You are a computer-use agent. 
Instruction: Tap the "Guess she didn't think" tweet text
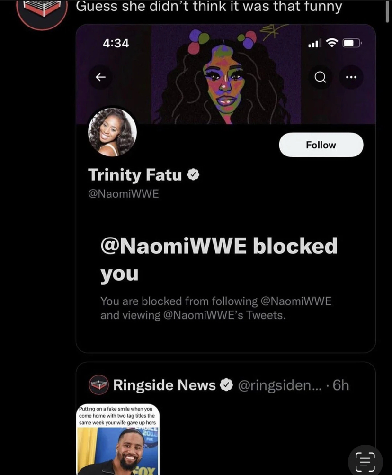pyautogui.click(x=209, y=7)
